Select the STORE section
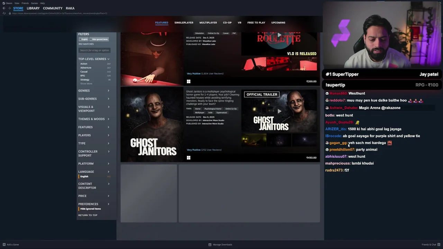Image resolution: width=443 pixels, height=249 pixels. pyautogui.click(x=18, y=8)
